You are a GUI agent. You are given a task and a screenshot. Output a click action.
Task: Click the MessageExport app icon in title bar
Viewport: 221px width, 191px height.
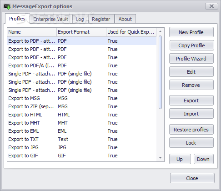coord(7,6)
